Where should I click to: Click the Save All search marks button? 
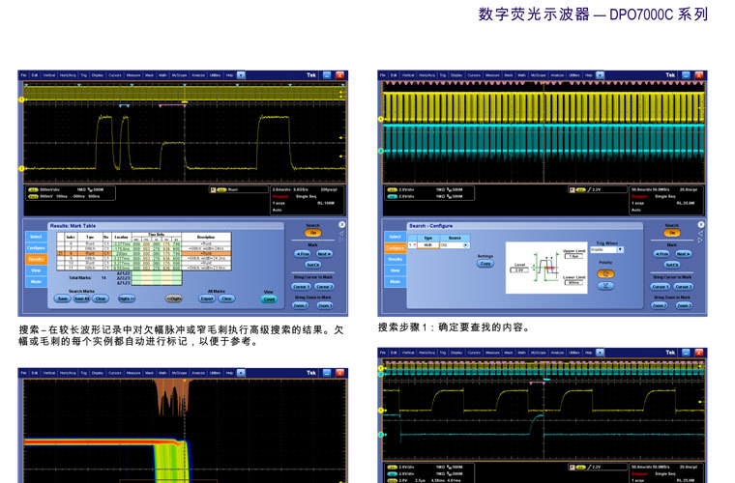point(81,298)
